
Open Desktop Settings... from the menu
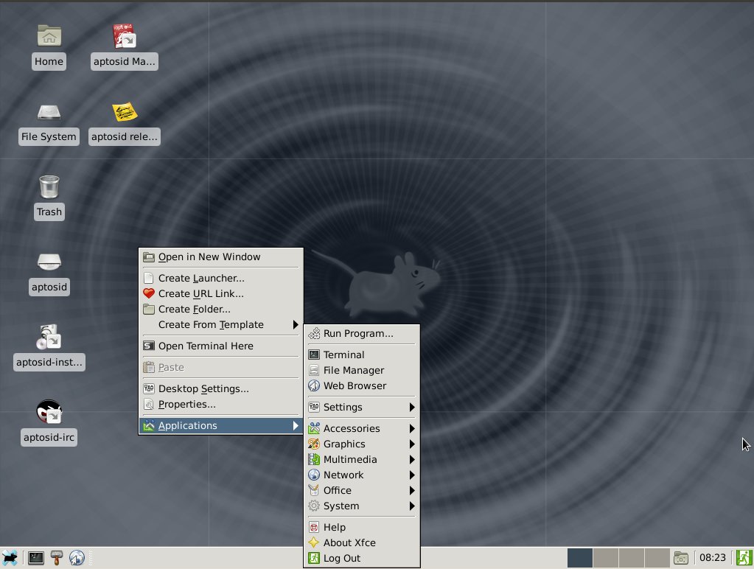220,388
